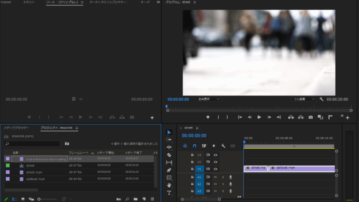Click Extract button in Program monitor
The image size is (359, 202).
tap(301, 117)
